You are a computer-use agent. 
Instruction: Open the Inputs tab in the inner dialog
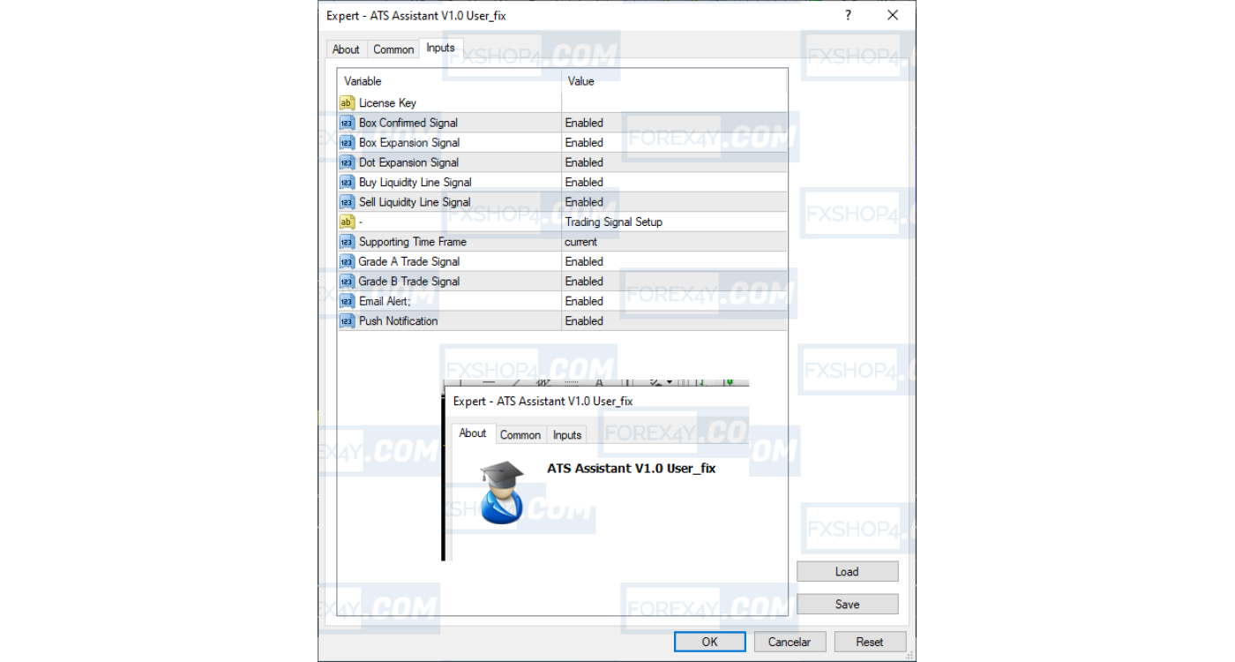point(567,434)
